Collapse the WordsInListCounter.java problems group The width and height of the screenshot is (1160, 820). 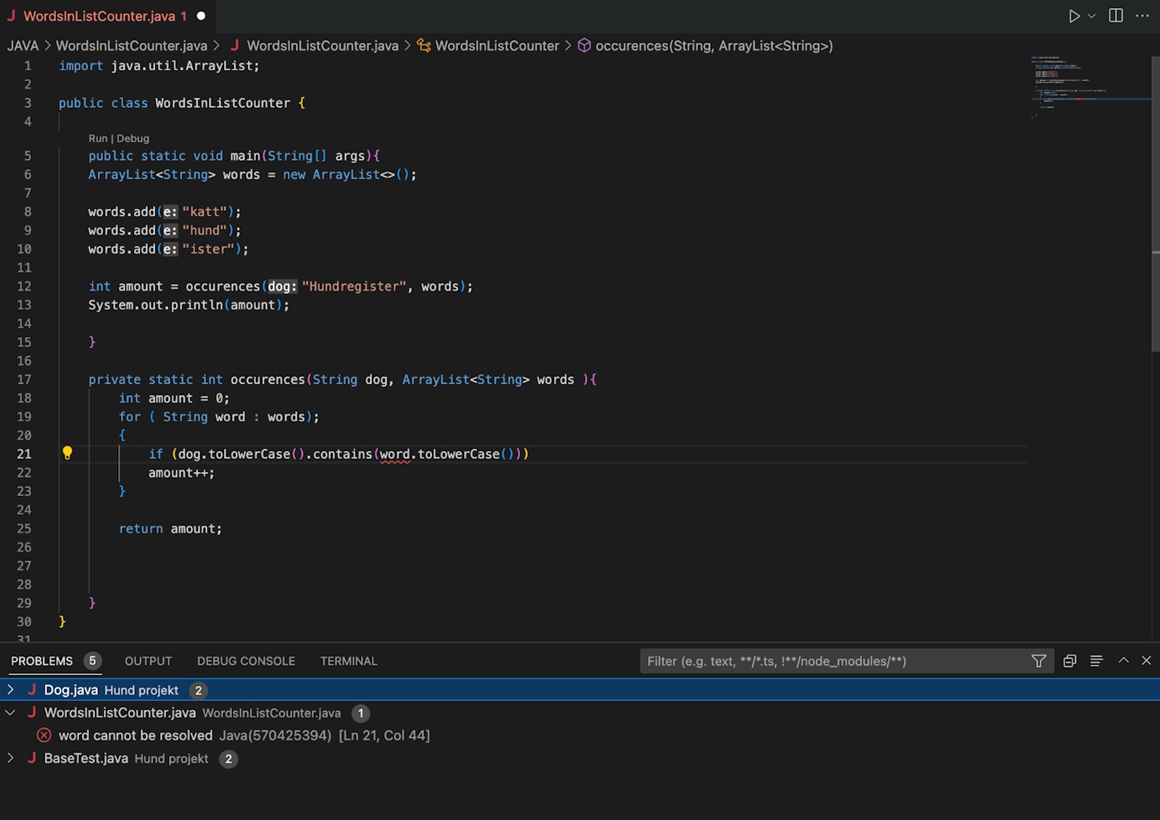(x=10, y=713)
